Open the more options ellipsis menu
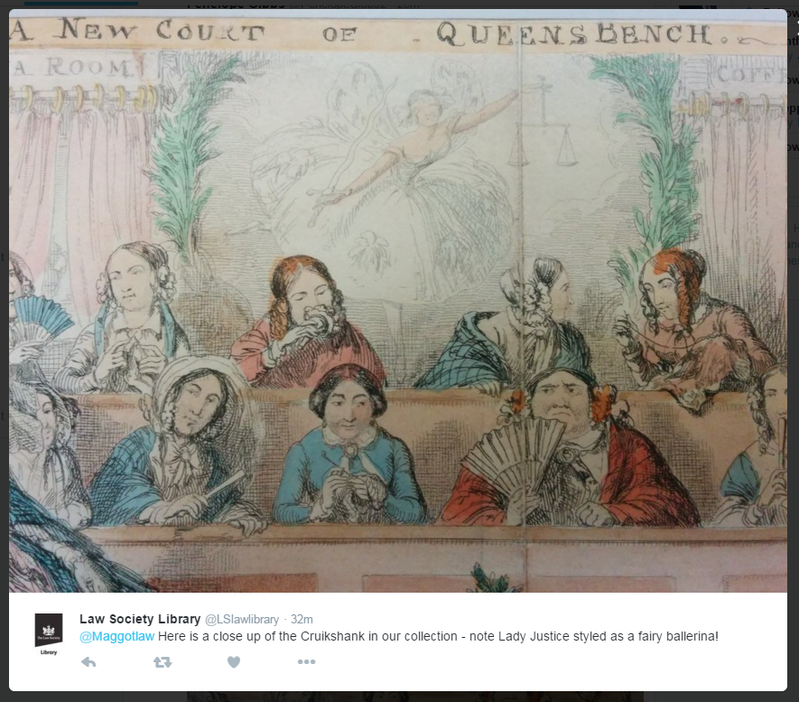 tap(306, 661)
